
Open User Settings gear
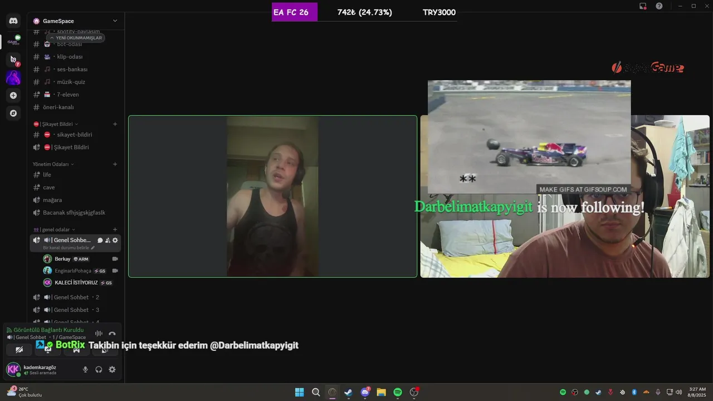coord(112,369)
